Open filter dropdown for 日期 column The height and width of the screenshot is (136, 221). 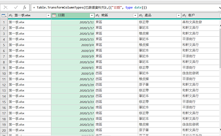92,15
